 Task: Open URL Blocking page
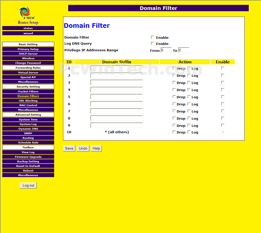(x=28, y=101)
